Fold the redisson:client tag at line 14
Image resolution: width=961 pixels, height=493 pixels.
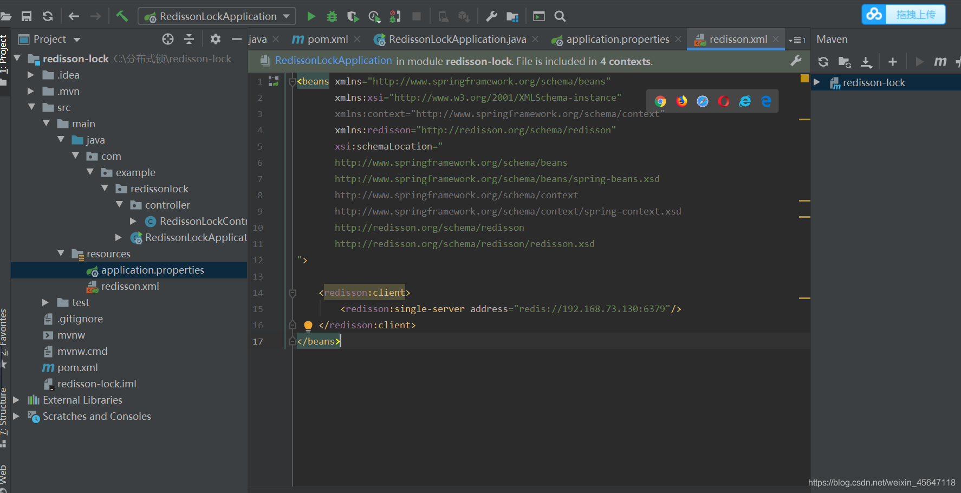pyautogui.click(x=293, y=293)
